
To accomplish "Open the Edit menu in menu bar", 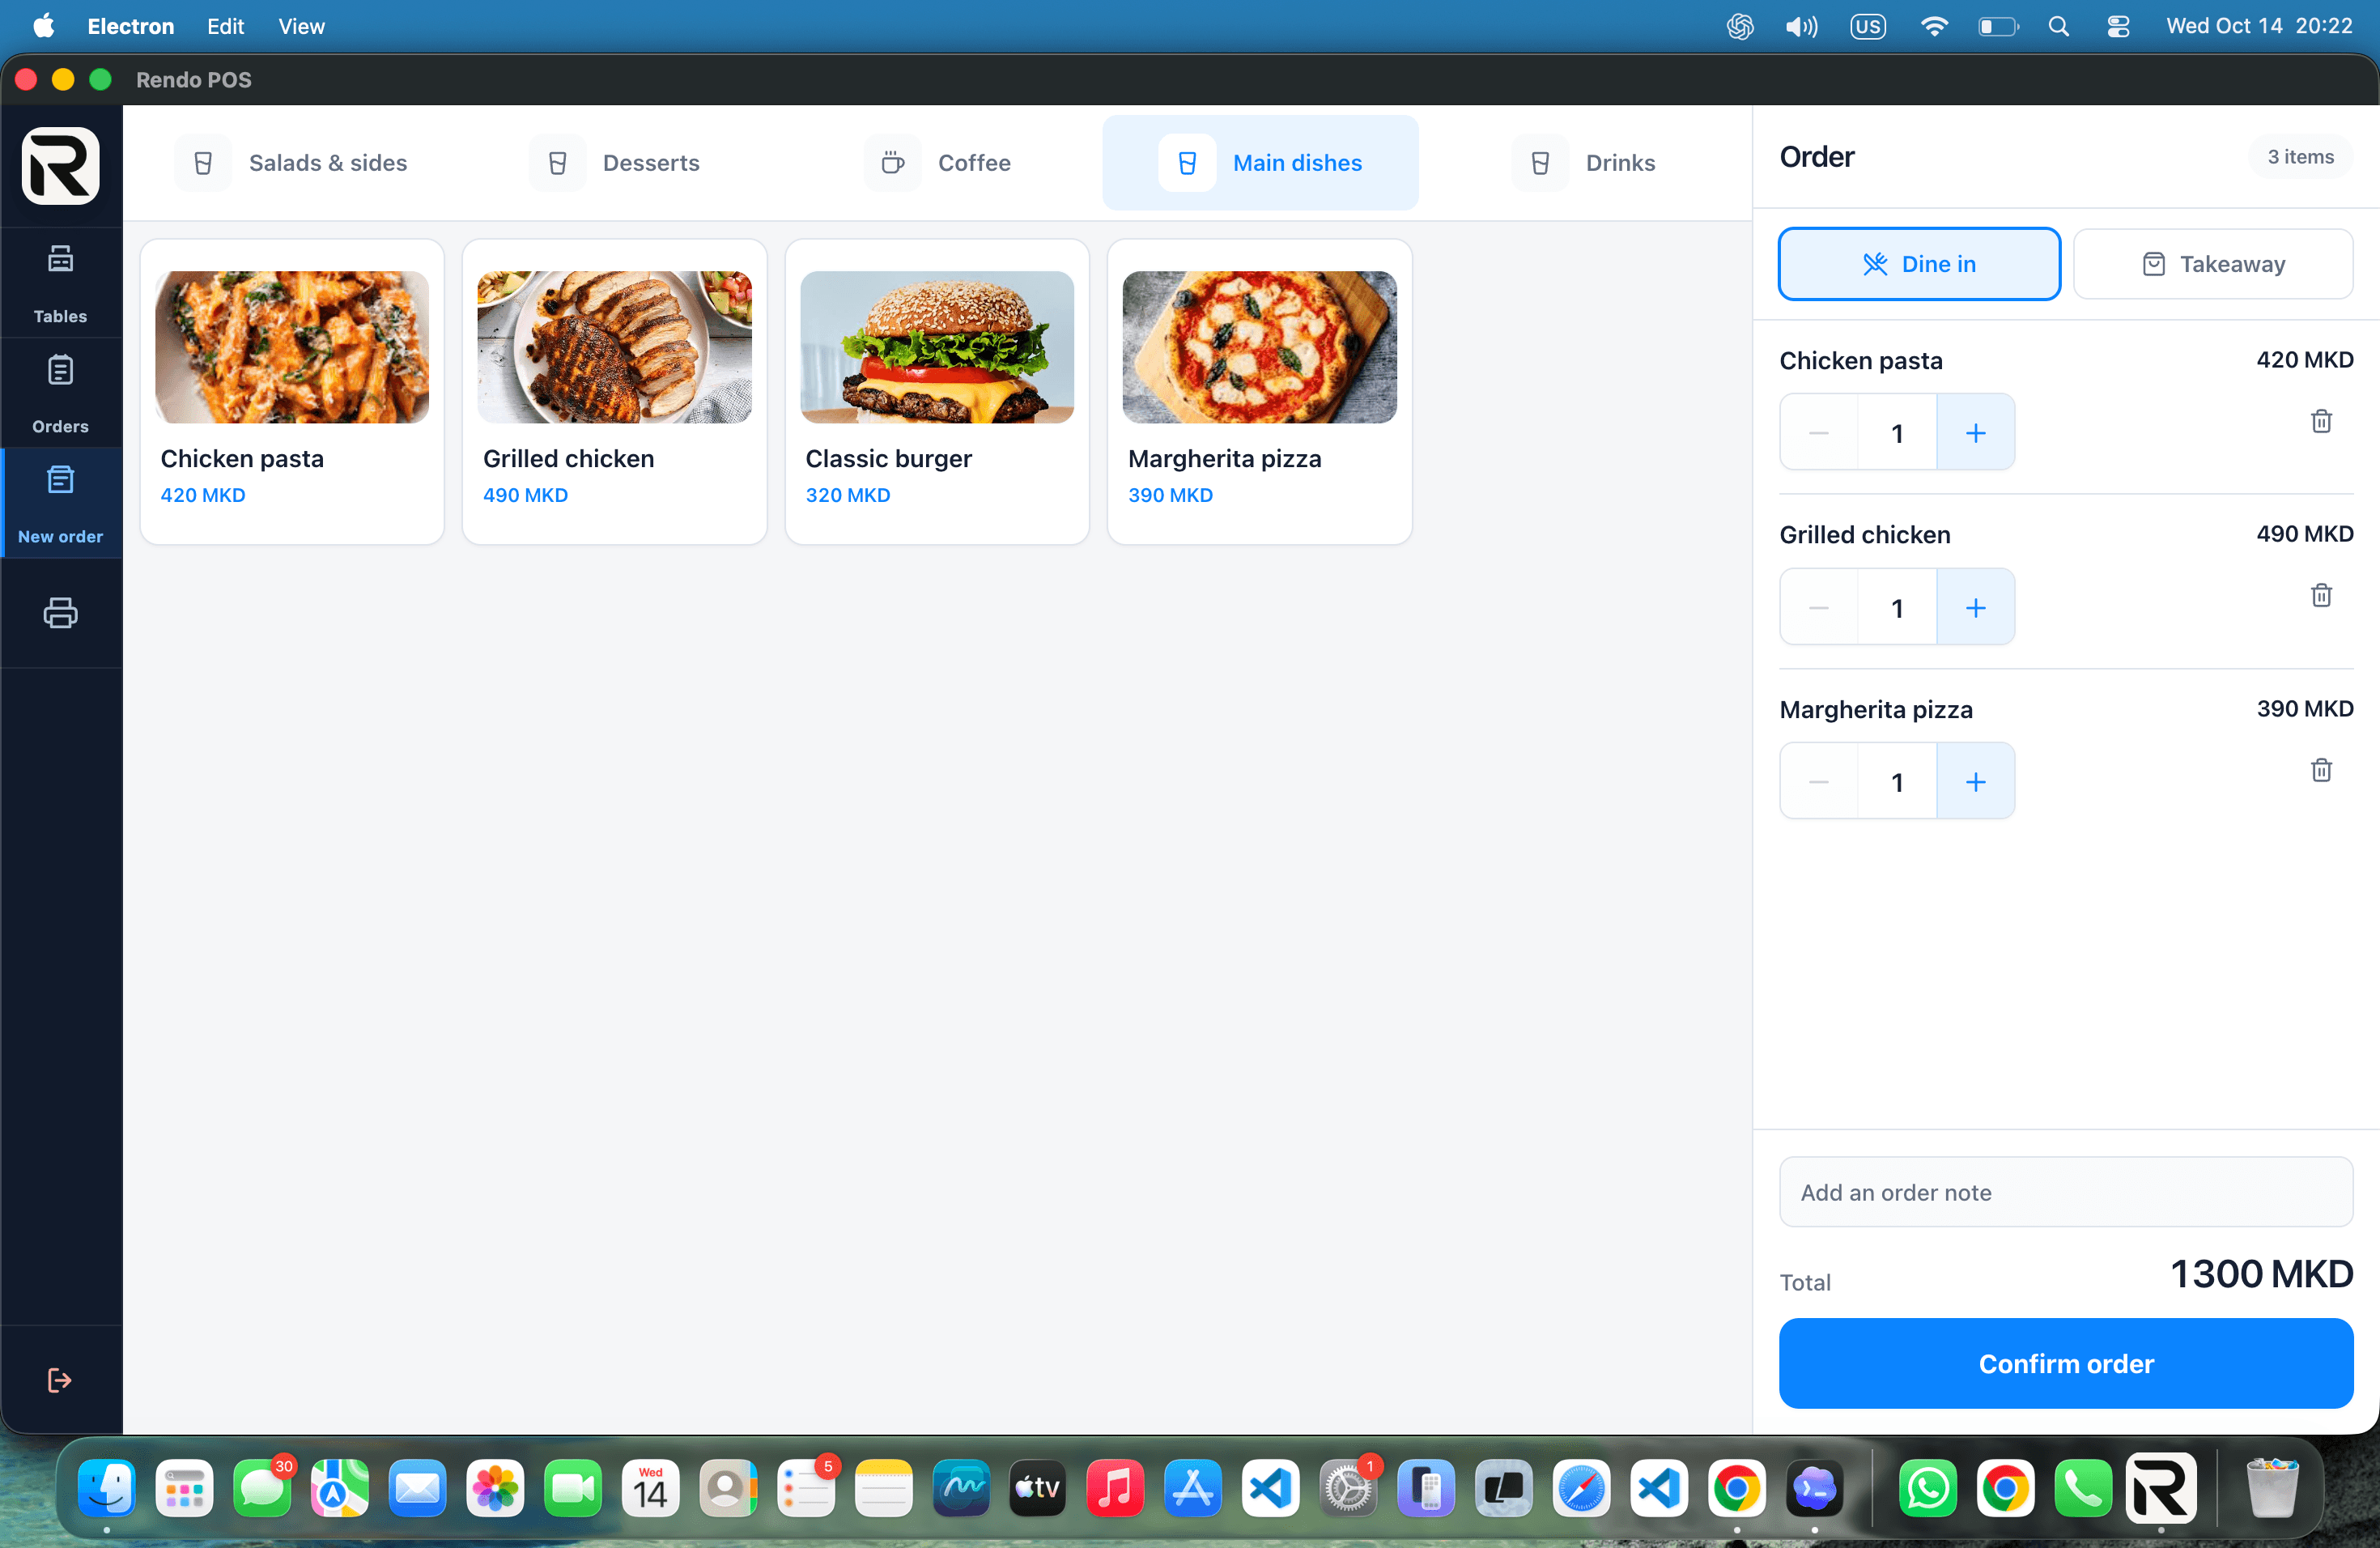I will (x=226, y=26).
